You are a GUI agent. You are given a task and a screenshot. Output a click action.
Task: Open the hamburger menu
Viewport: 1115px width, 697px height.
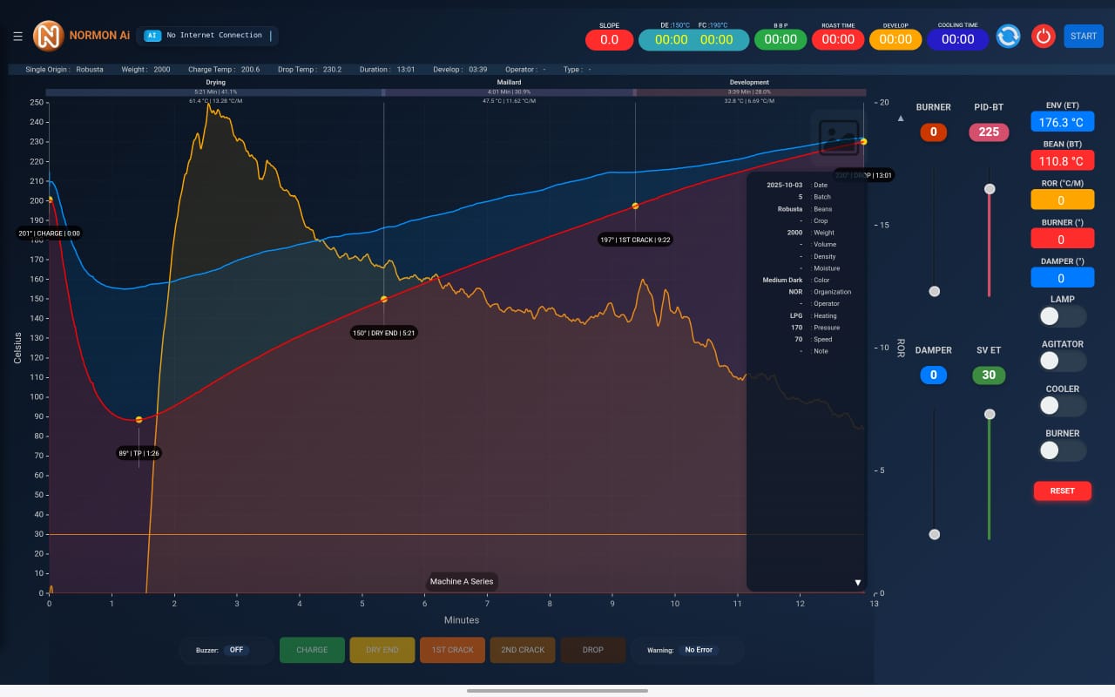coord(17,37)
